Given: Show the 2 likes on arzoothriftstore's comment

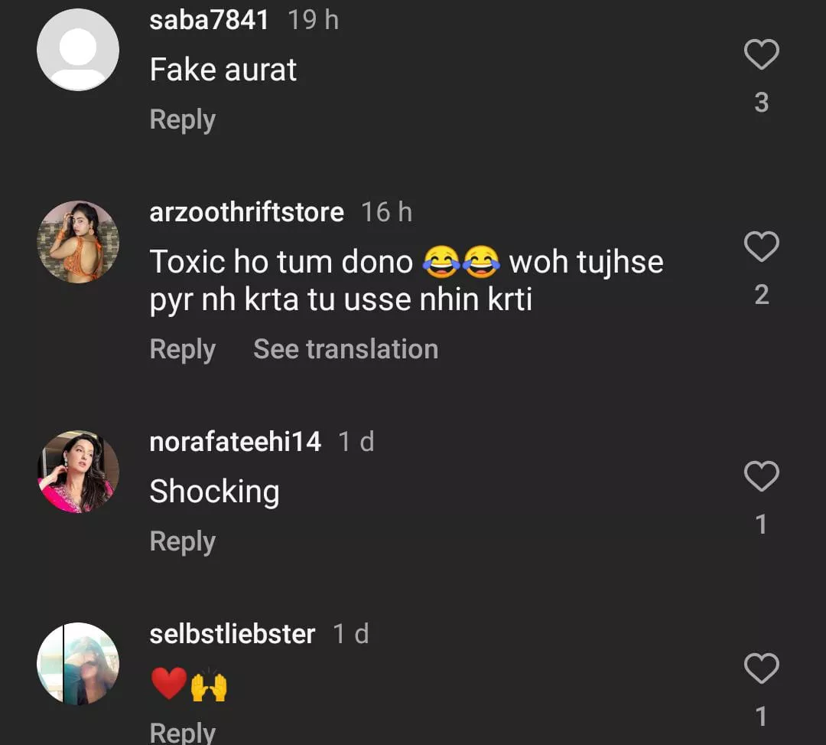Looking at the screenshot, I should coord(761,295).
